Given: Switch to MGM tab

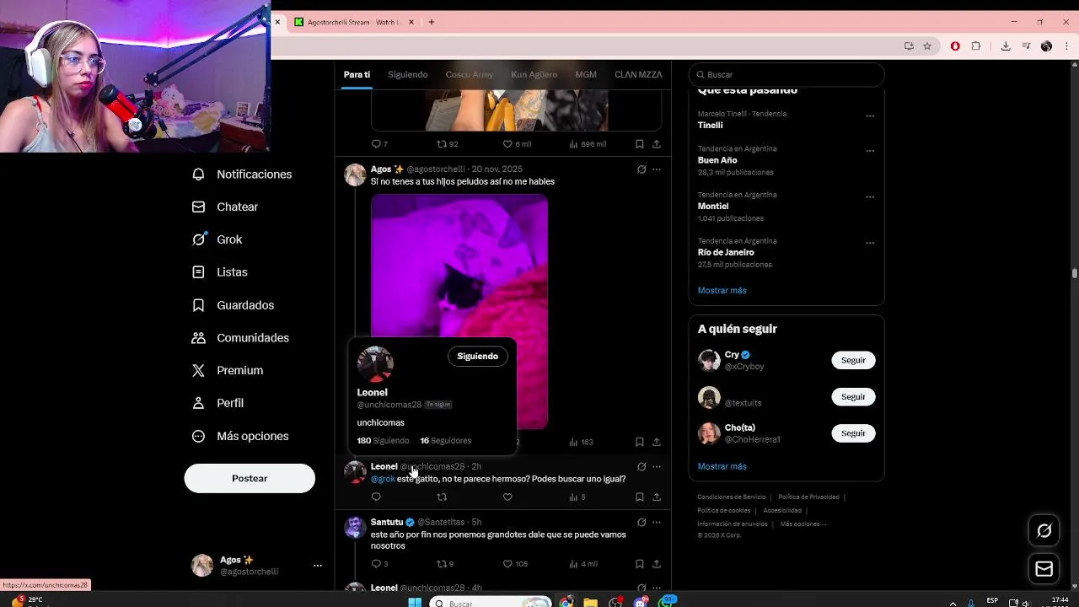Looking at the screenshot, I should pos(586,74).
